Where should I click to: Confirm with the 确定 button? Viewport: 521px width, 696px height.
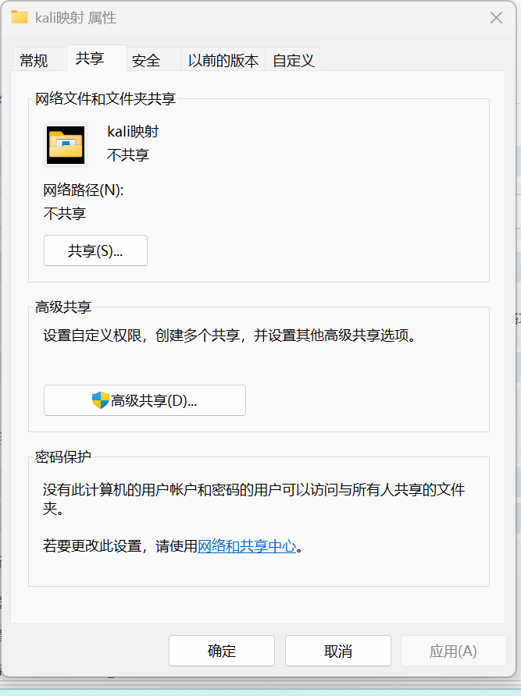[x=222, y=651]
